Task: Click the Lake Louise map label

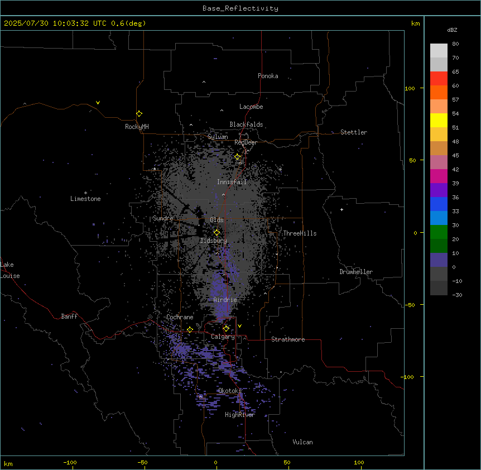Action: [x=10, y=270]
